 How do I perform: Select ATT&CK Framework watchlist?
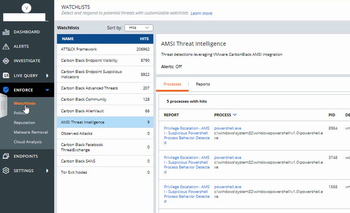[105, 49]
